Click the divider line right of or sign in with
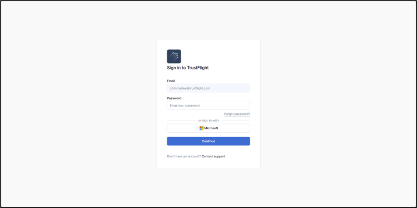Screen dimensions: 417x208 click(x=236, y=120)
